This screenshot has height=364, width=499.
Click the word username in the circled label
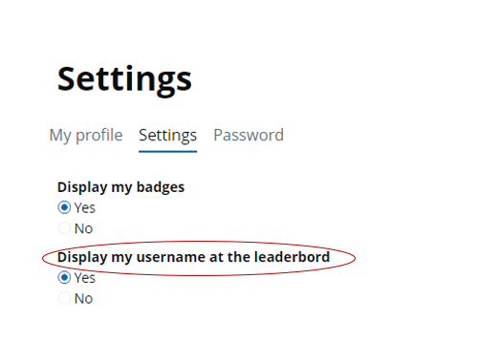[170, 258]
